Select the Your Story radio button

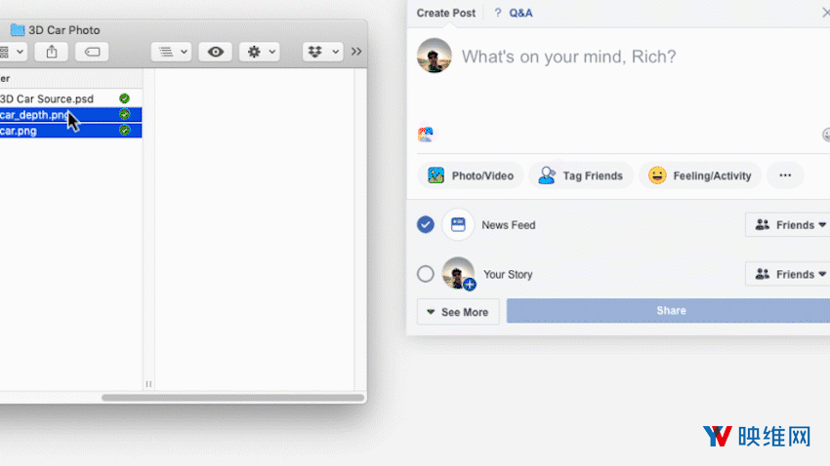426,274
